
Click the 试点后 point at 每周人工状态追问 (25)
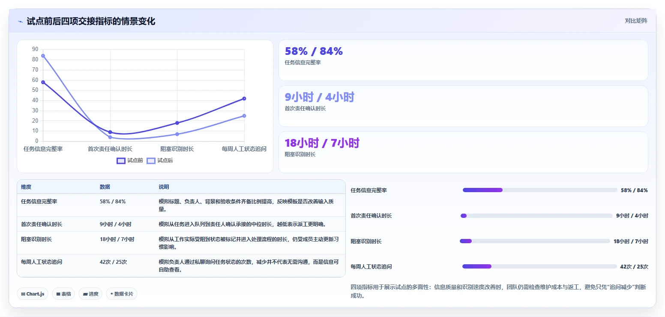[x=244, y=116]
